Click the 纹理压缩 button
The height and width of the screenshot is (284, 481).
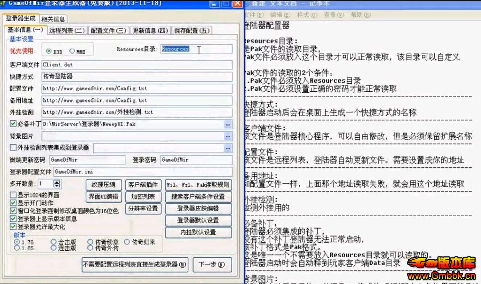104,185
